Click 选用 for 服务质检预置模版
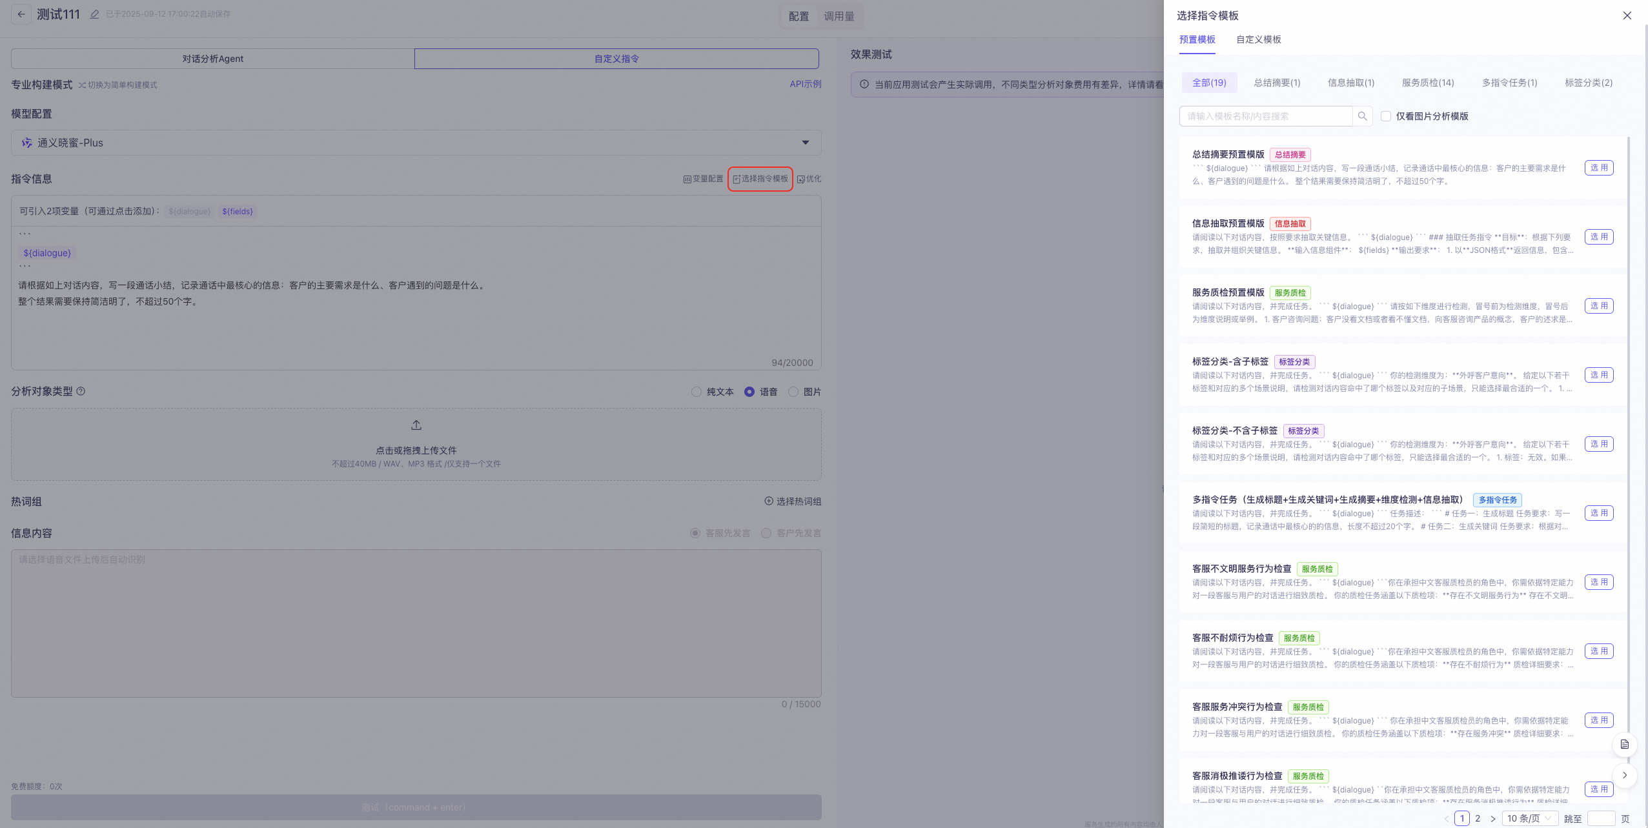The width and height of the screenshot is (1648, 828). click(x=1599, y=306)
